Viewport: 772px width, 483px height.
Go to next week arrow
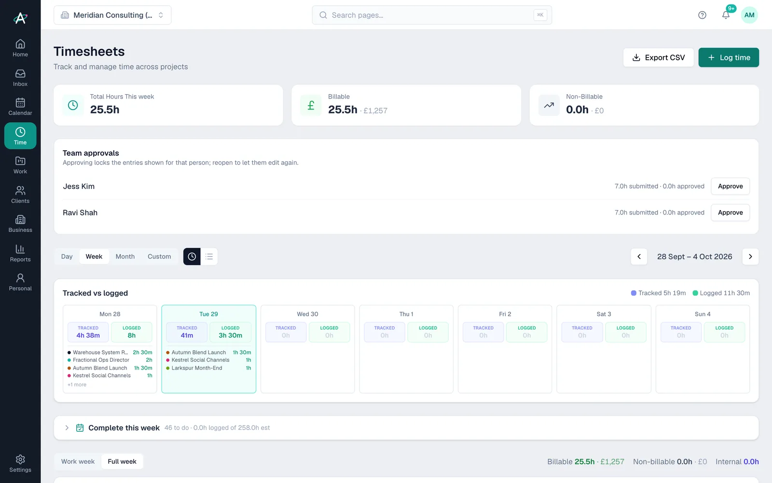tap(750, 256)
